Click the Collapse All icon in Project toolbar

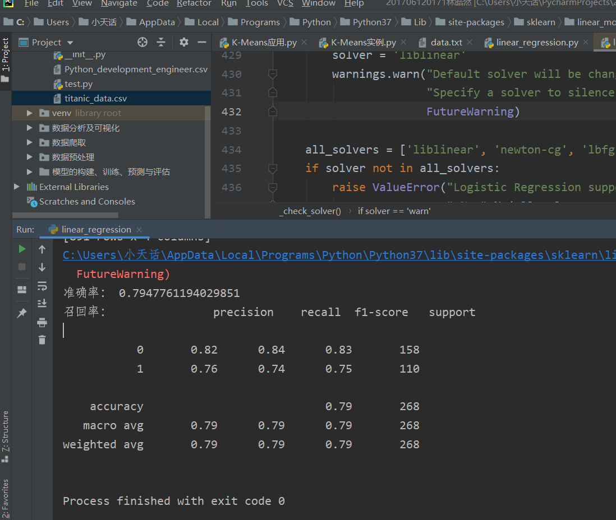(161, 42)
